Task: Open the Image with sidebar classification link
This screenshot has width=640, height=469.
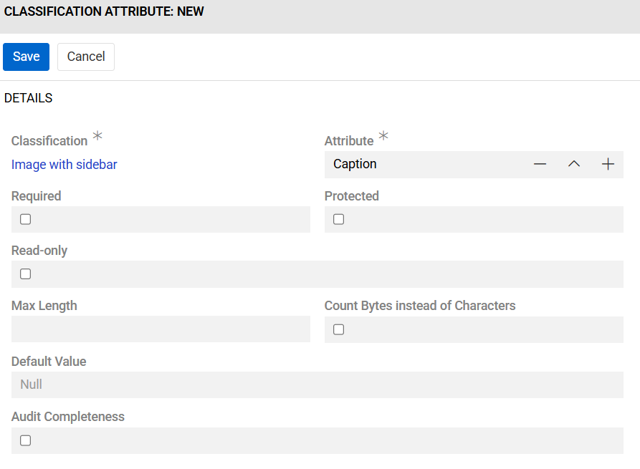Action: pos(64,165)
